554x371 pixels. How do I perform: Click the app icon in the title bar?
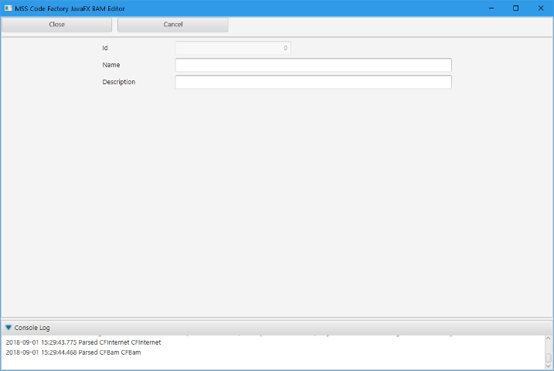(x=8, y=8)
